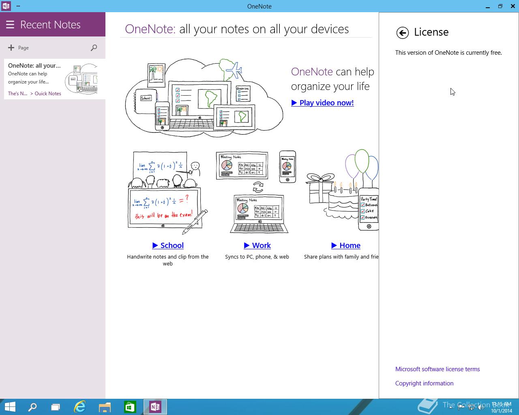Click the Play video now link

tap(322, 103)
